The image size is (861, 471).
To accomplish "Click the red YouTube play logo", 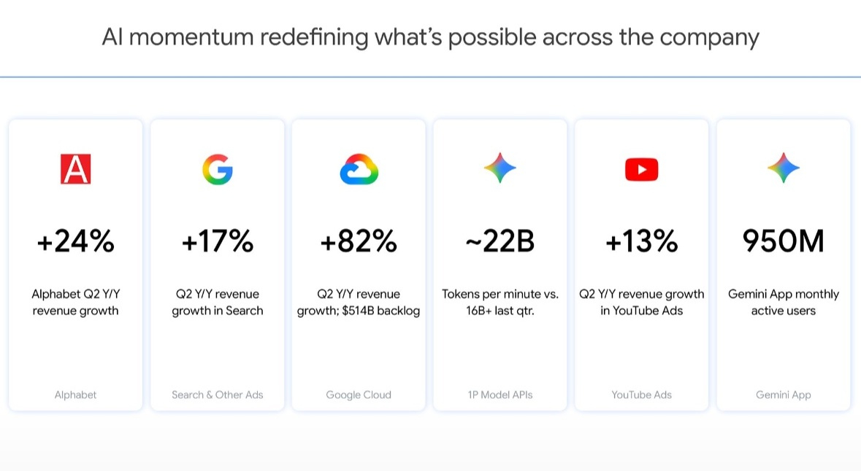I will (x=641, y=169).
